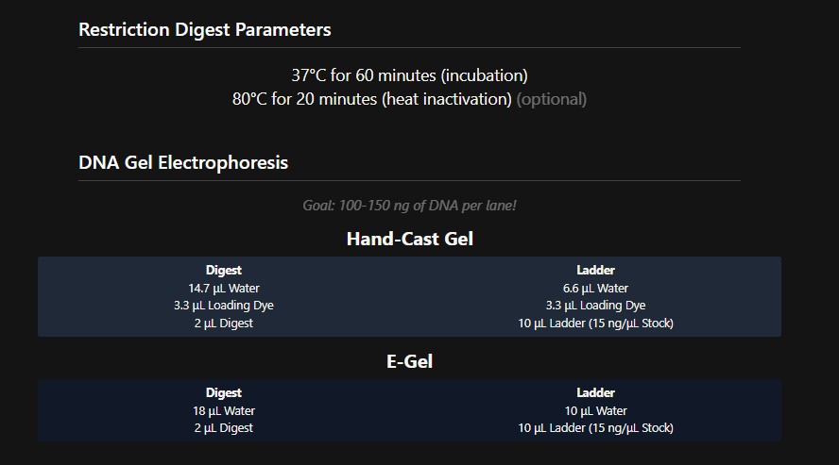Select the 6.6 µL Water entry
This screenshot has height=465, width=839.
pos(595,288)
